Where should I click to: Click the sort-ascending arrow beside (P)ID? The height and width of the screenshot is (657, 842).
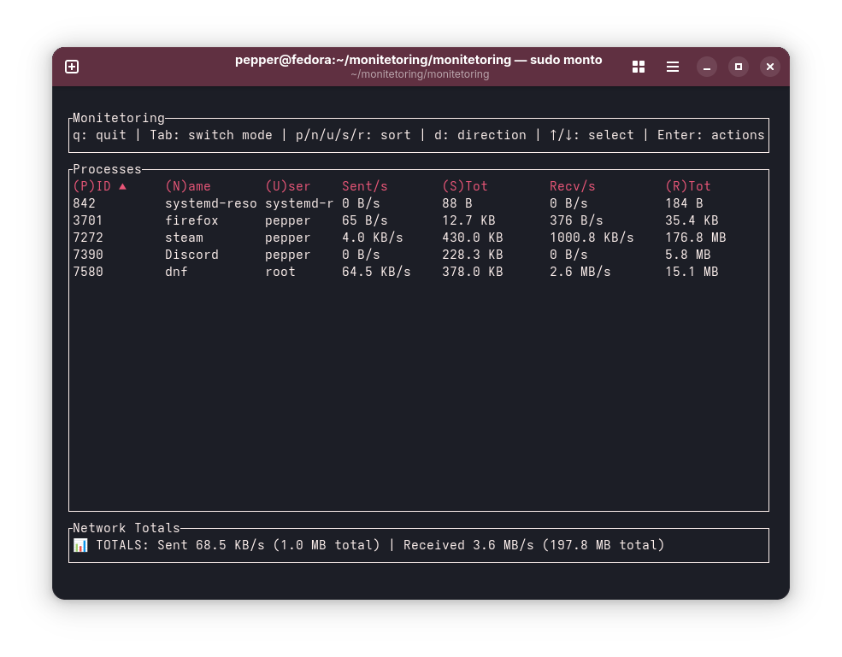(122, 186)
